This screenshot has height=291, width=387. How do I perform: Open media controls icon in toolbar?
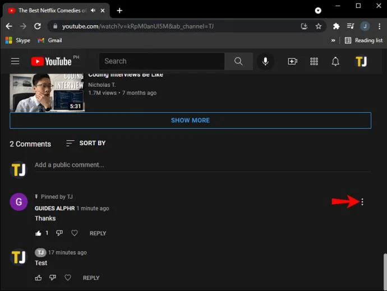pos(351,26)
